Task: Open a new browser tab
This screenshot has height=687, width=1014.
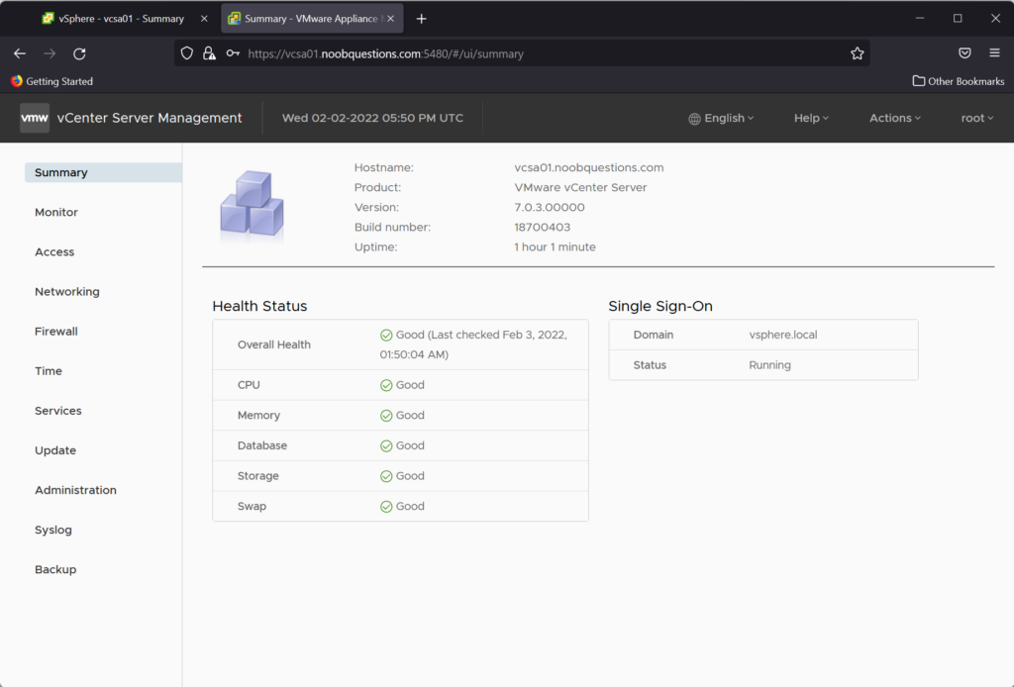Action: click(x=422, y=19)
